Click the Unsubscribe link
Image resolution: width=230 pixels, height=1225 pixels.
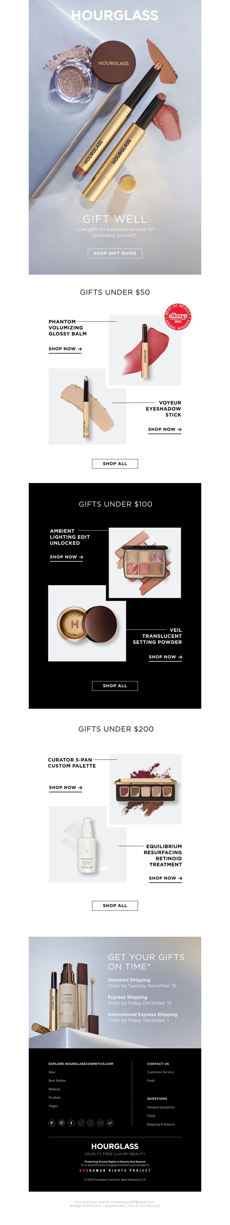114,1205
